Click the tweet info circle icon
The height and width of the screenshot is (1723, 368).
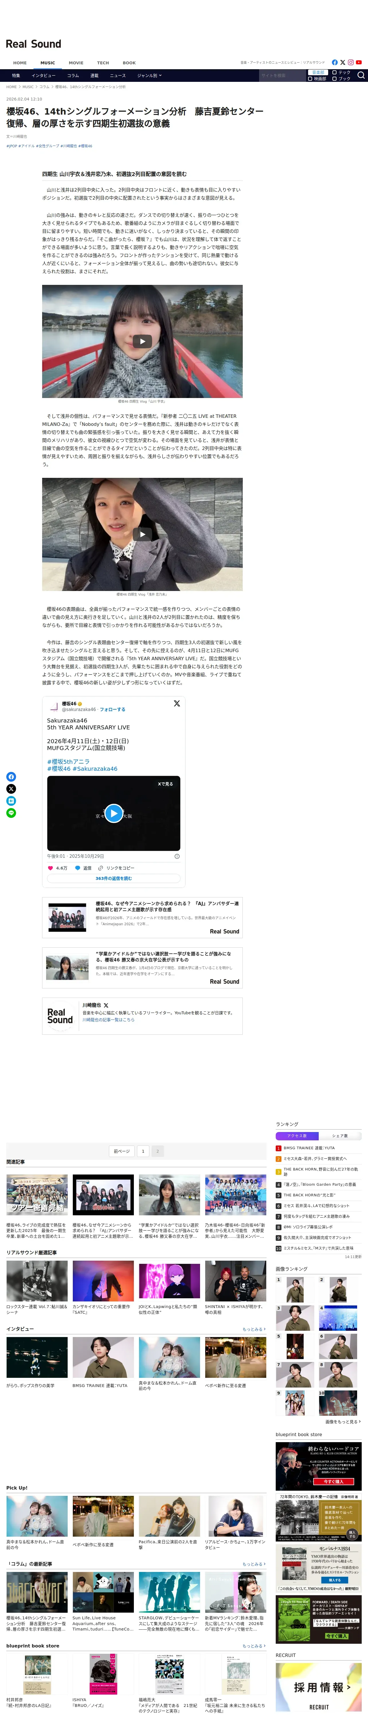click(177, 856)
